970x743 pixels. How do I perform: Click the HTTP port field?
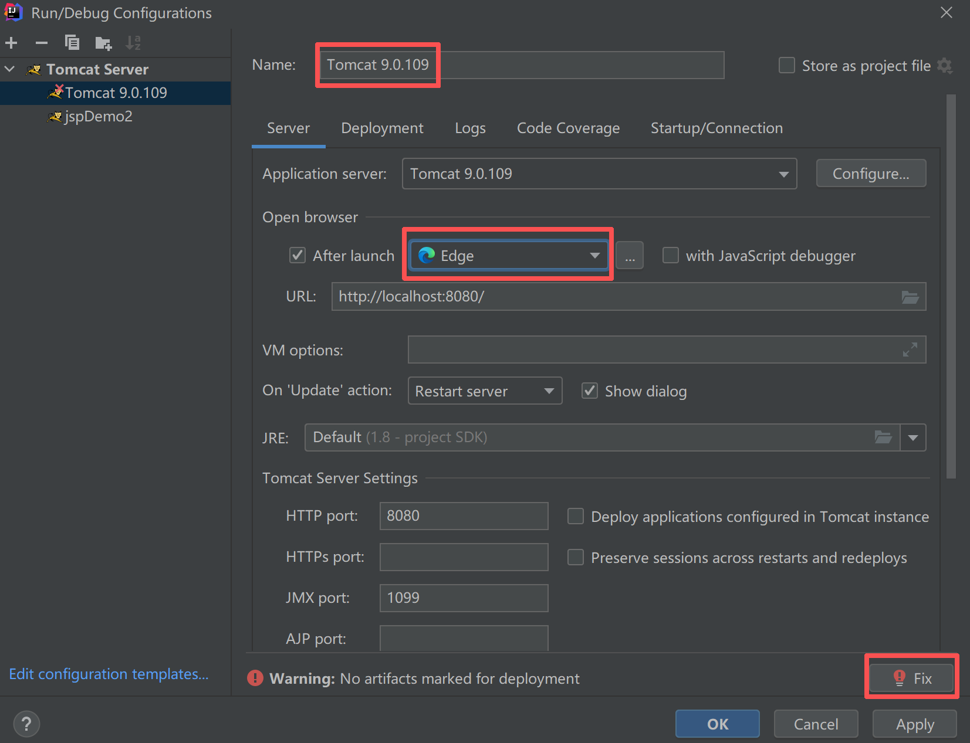coord(464,515)
